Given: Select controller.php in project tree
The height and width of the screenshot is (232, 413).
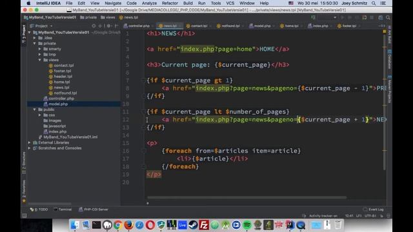Looking at the screenshot, I should [59, 99].
